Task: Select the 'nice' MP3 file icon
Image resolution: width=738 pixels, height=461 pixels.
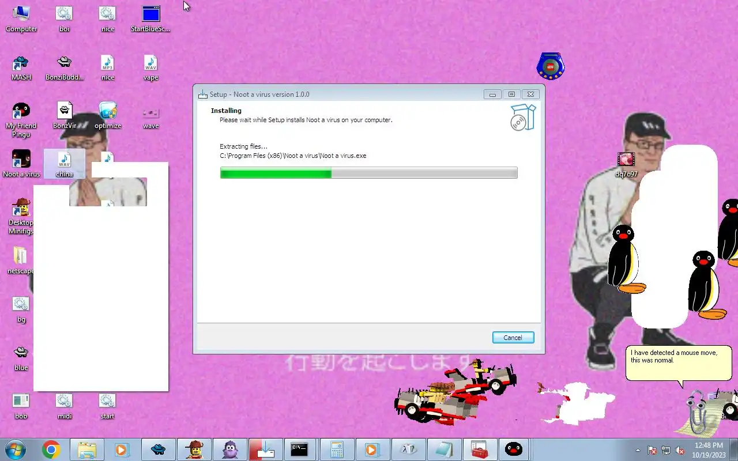Action: point(108,67)
